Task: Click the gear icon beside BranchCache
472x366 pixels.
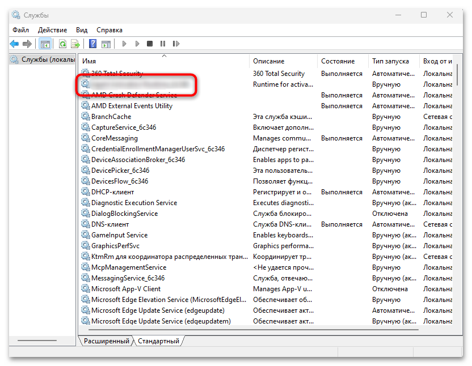Action: pyautogui.click(x=86, y=116)
